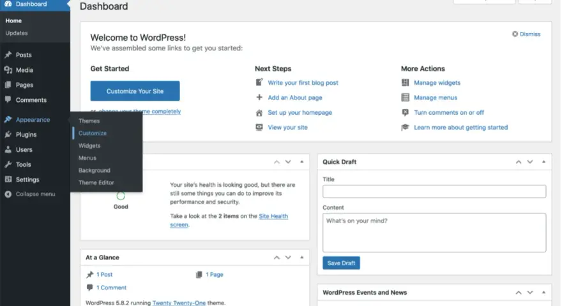Open the Updates sidebar item
Image resolution: width=562 pixels, height=306 pixels.
coord(17,33)
